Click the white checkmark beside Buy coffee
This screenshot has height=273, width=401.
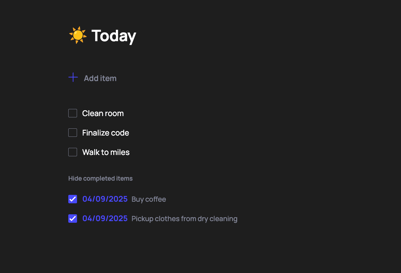coord(72,199)
